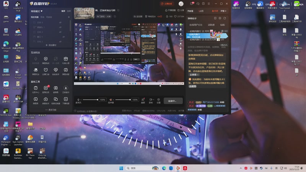
Task: Open the speaker device dropdown arrow
Action: [x=113, y=100]
